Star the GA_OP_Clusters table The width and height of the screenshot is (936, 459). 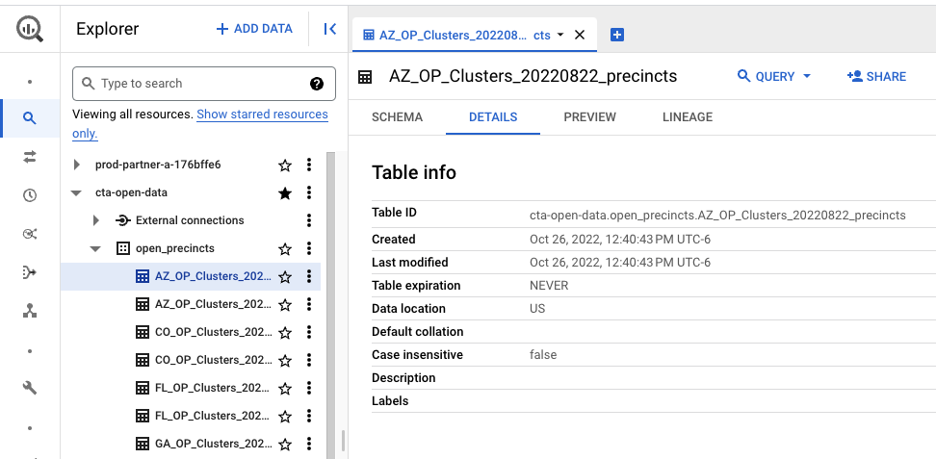pyautogui.click(x=285, y=444)
